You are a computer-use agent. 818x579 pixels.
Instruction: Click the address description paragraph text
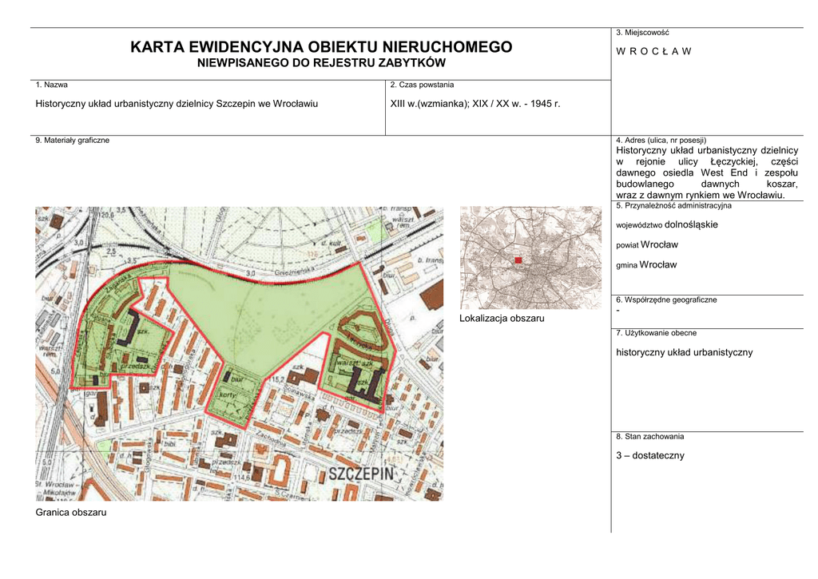coord(706,173)
